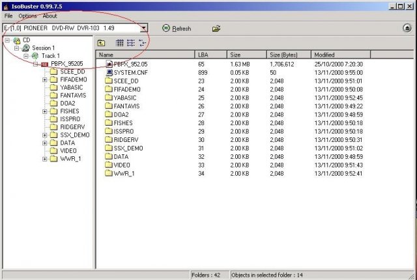Click VIDEO folder icon in file list
Image resolution: width=417 pixels, height=280 pixels.
click(x=109, y=165)
